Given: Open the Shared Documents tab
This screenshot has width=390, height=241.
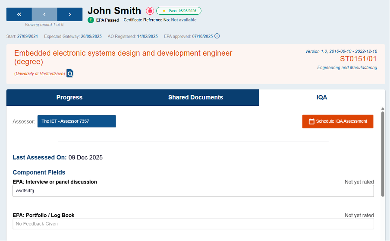Looking at the screenshot, I should pyautogui.click(x=195, y=98).
